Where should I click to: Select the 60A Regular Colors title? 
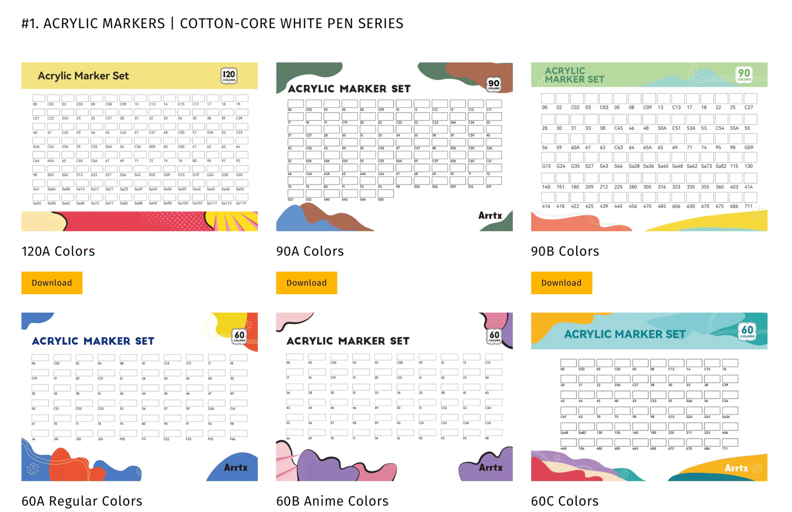(x=82, y=501)
